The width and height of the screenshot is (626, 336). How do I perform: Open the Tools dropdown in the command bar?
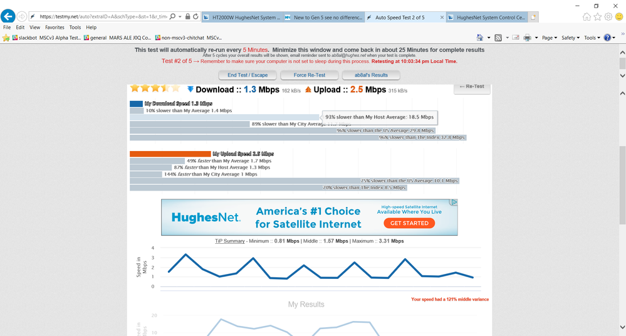pos(592,38)
